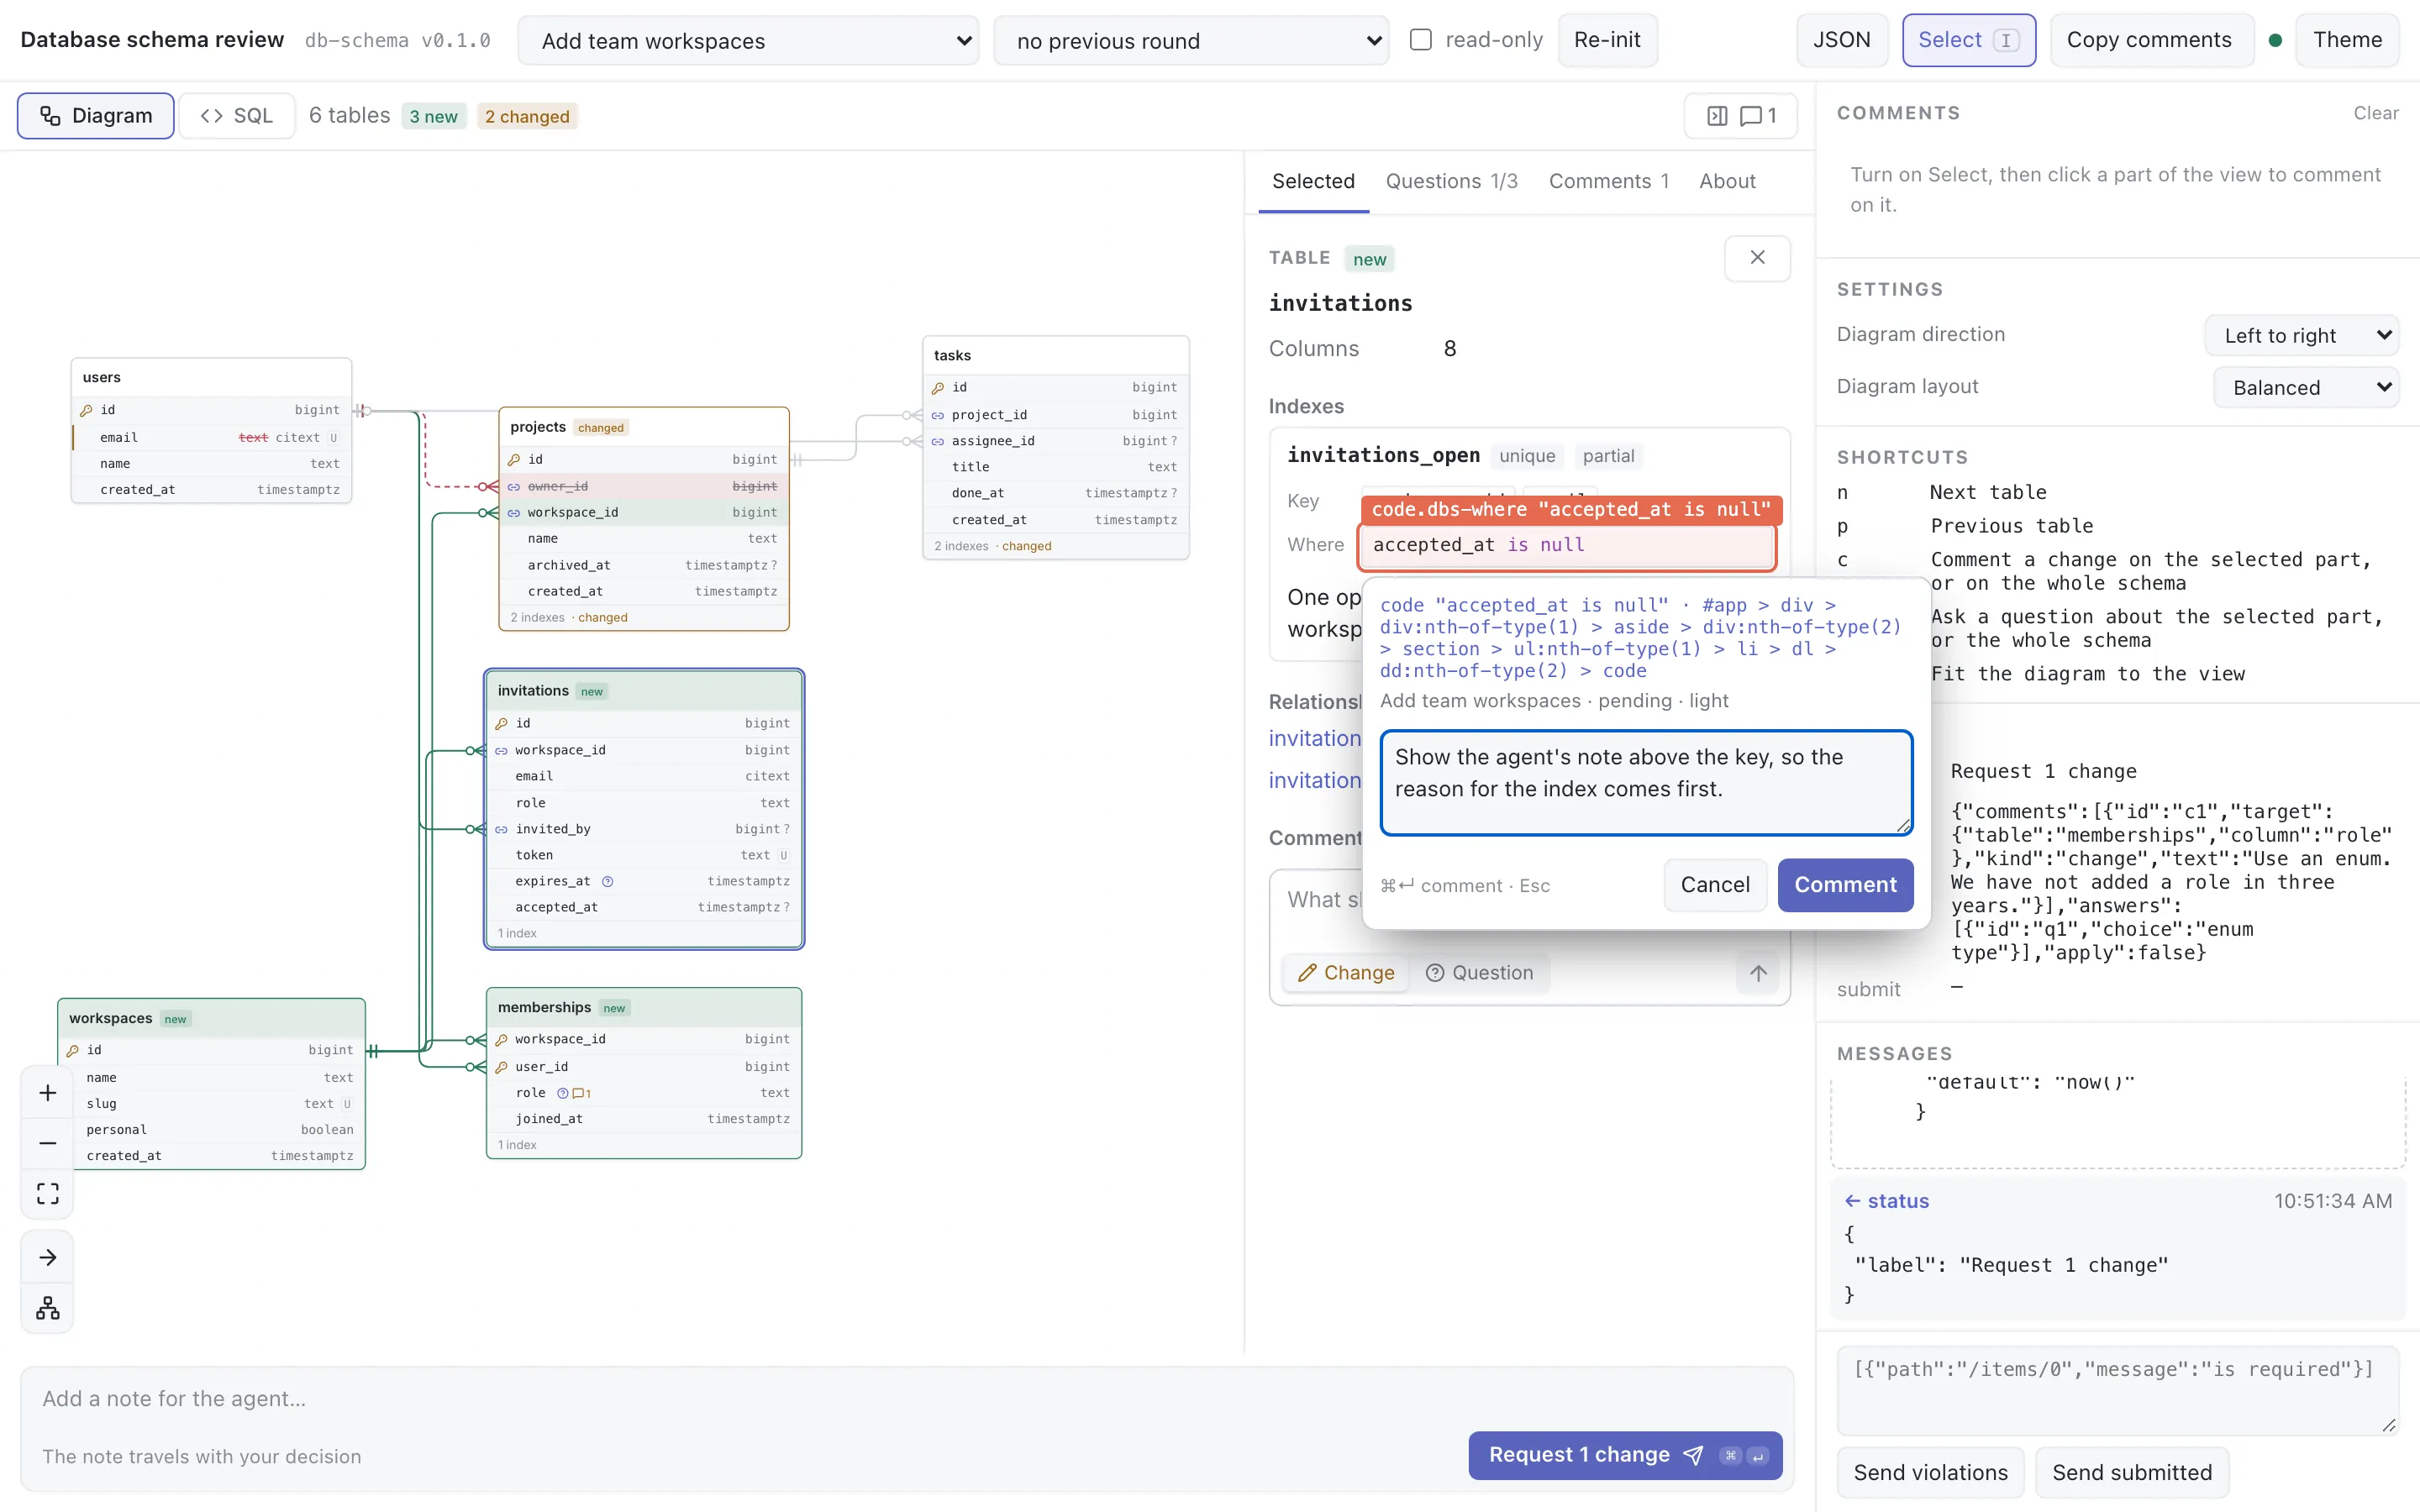Toggle the read-only checkbox
Image resolution: width=2420 pixels, height=1512 pixels.
click(1420, 40)
